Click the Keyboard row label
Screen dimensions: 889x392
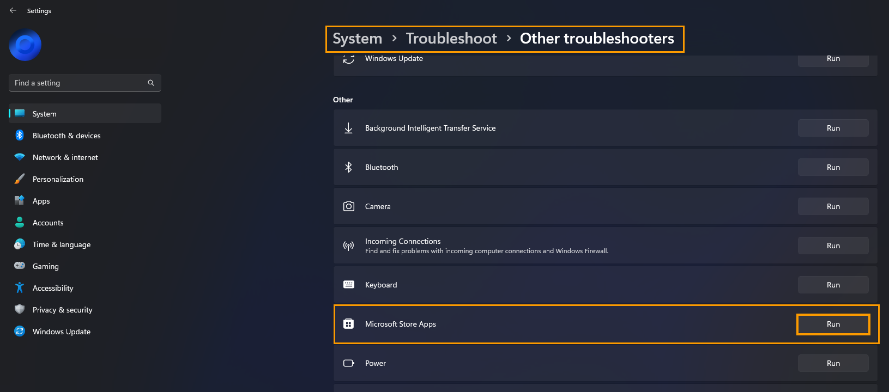[x=381, y=285]
